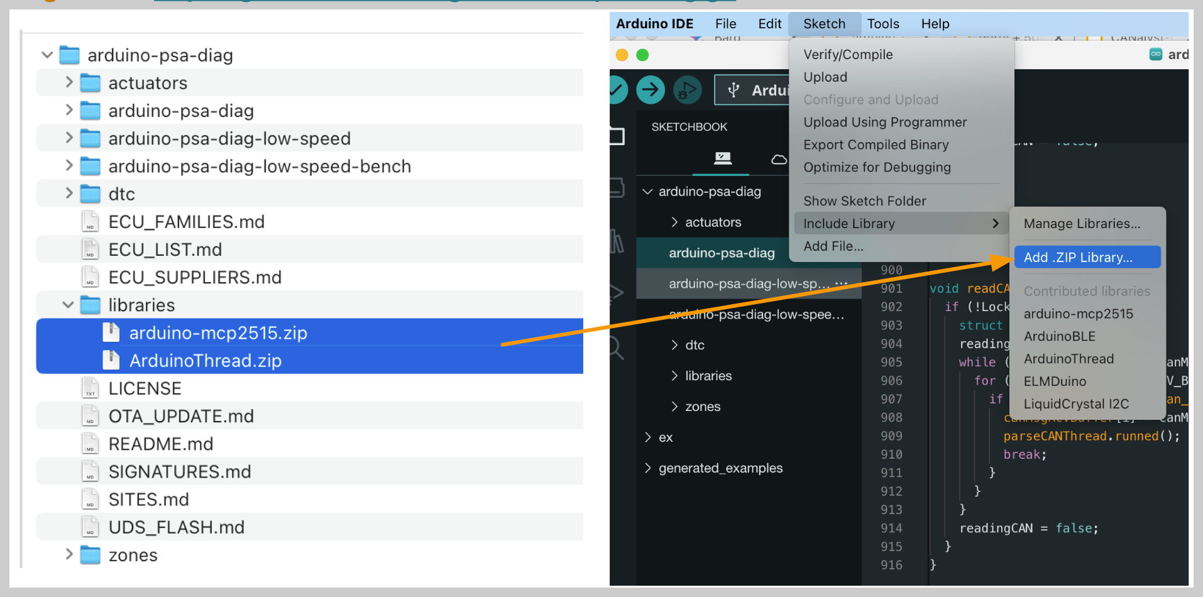
Task: Choose Add .ZIP Library... in submenu
Action: tap(1087, 258)
